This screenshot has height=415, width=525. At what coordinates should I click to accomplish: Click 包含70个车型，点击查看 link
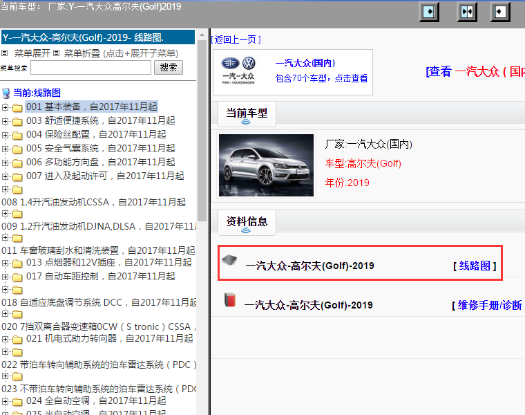[x=321, y=78]
